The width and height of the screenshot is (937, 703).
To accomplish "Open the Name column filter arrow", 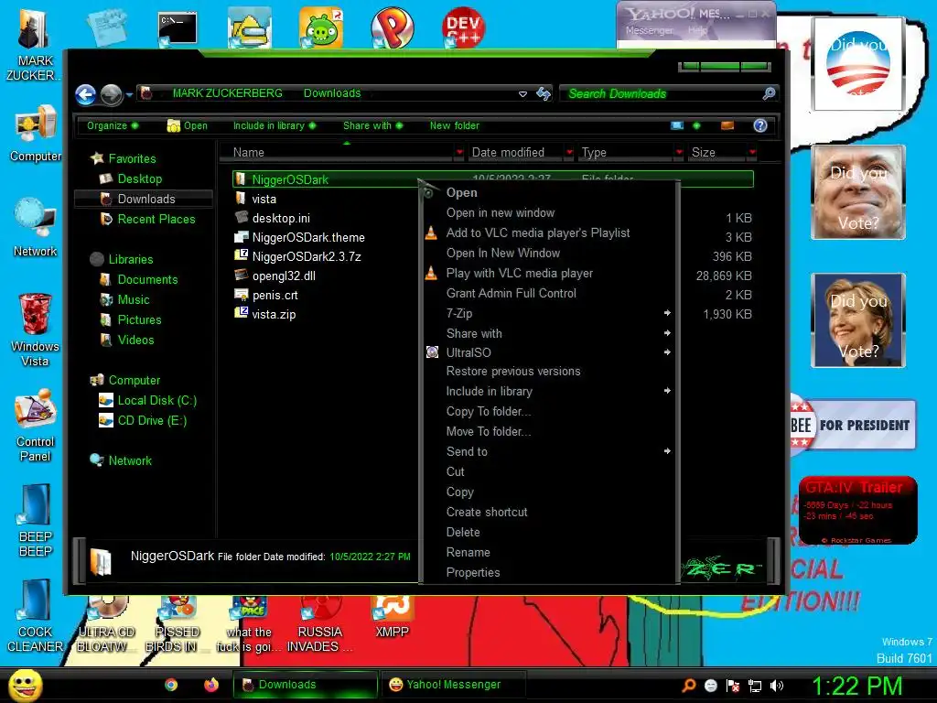I will (459, 153).
